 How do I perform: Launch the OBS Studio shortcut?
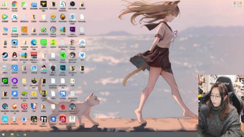(x=73, y=4)
